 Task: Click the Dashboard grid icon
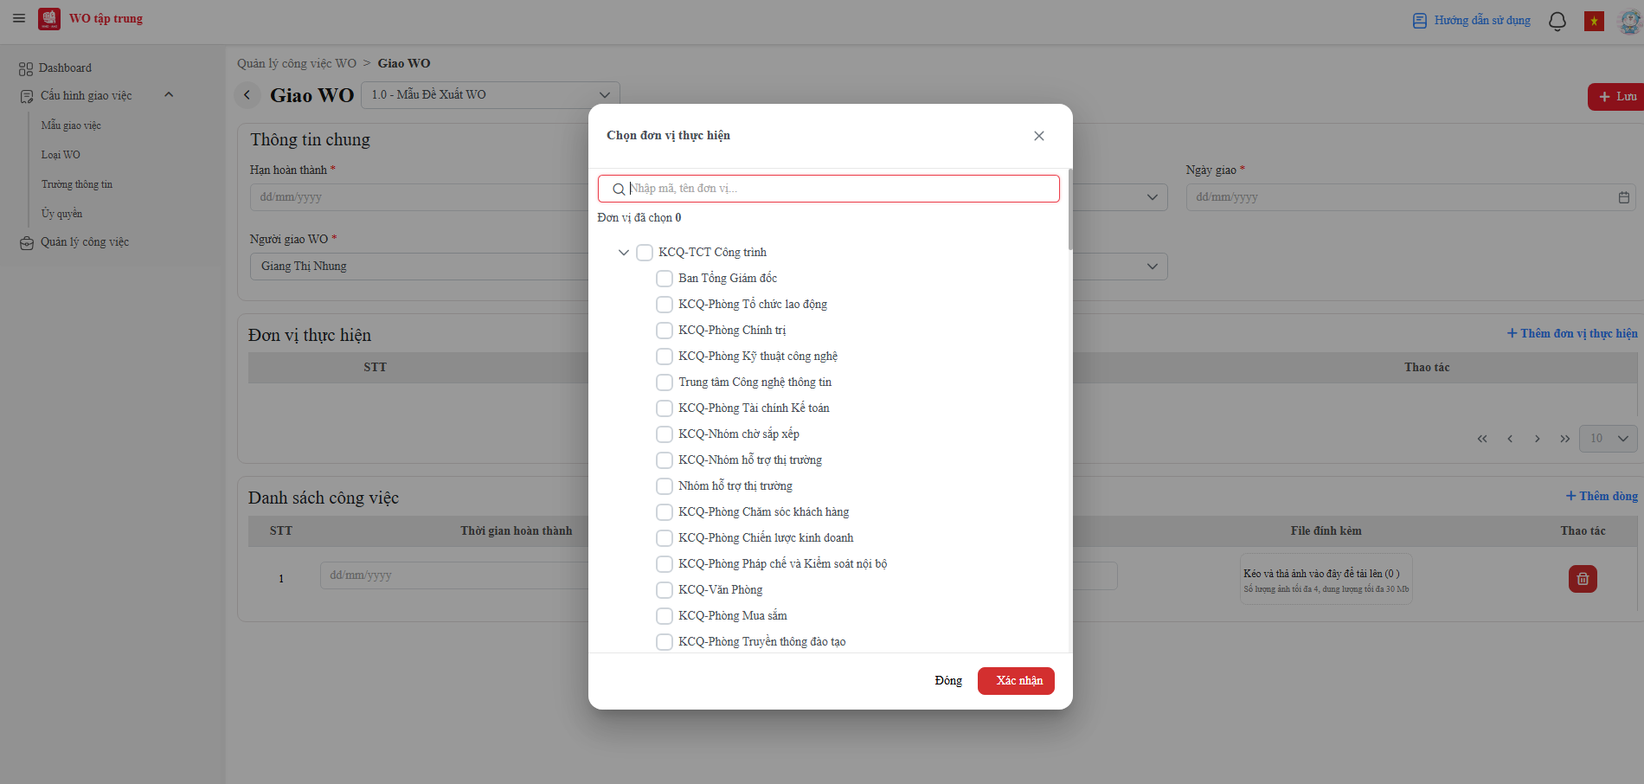point(26,68)
